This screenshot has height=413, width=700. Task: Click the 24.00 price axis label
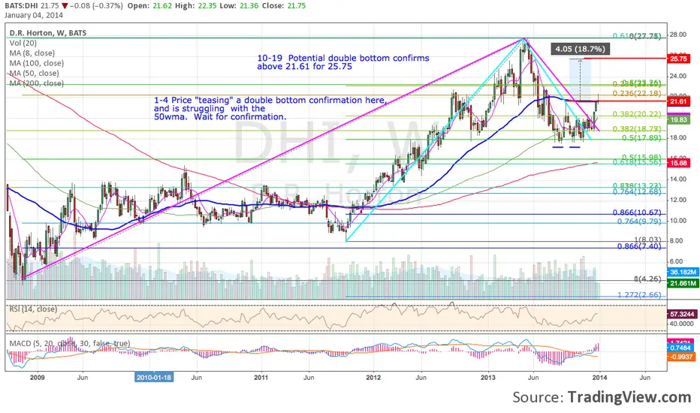[677, 76]
